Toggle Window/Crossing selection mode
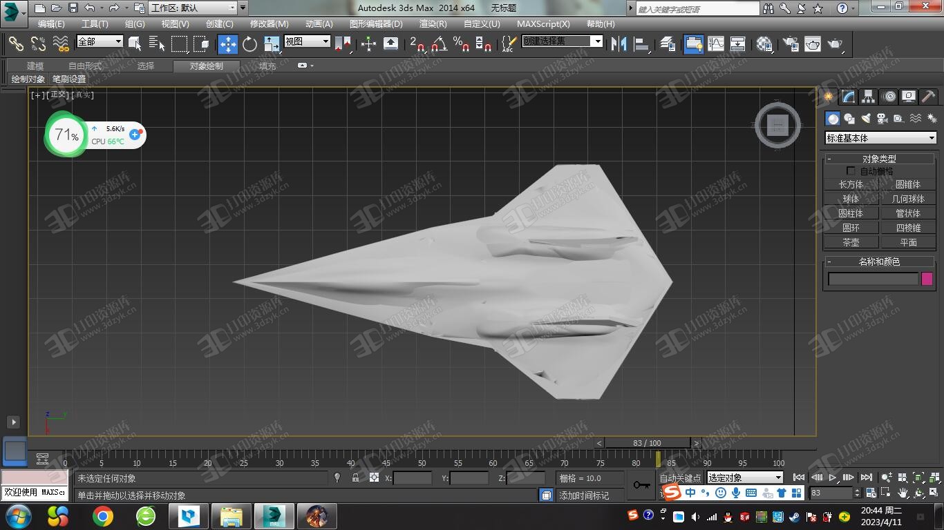The height and width of the screenshot is (530, 944). (x=201, y=44)
